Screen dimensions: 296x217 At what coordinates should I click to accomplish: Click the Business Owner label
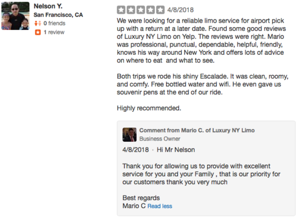(x=160, y=138)
